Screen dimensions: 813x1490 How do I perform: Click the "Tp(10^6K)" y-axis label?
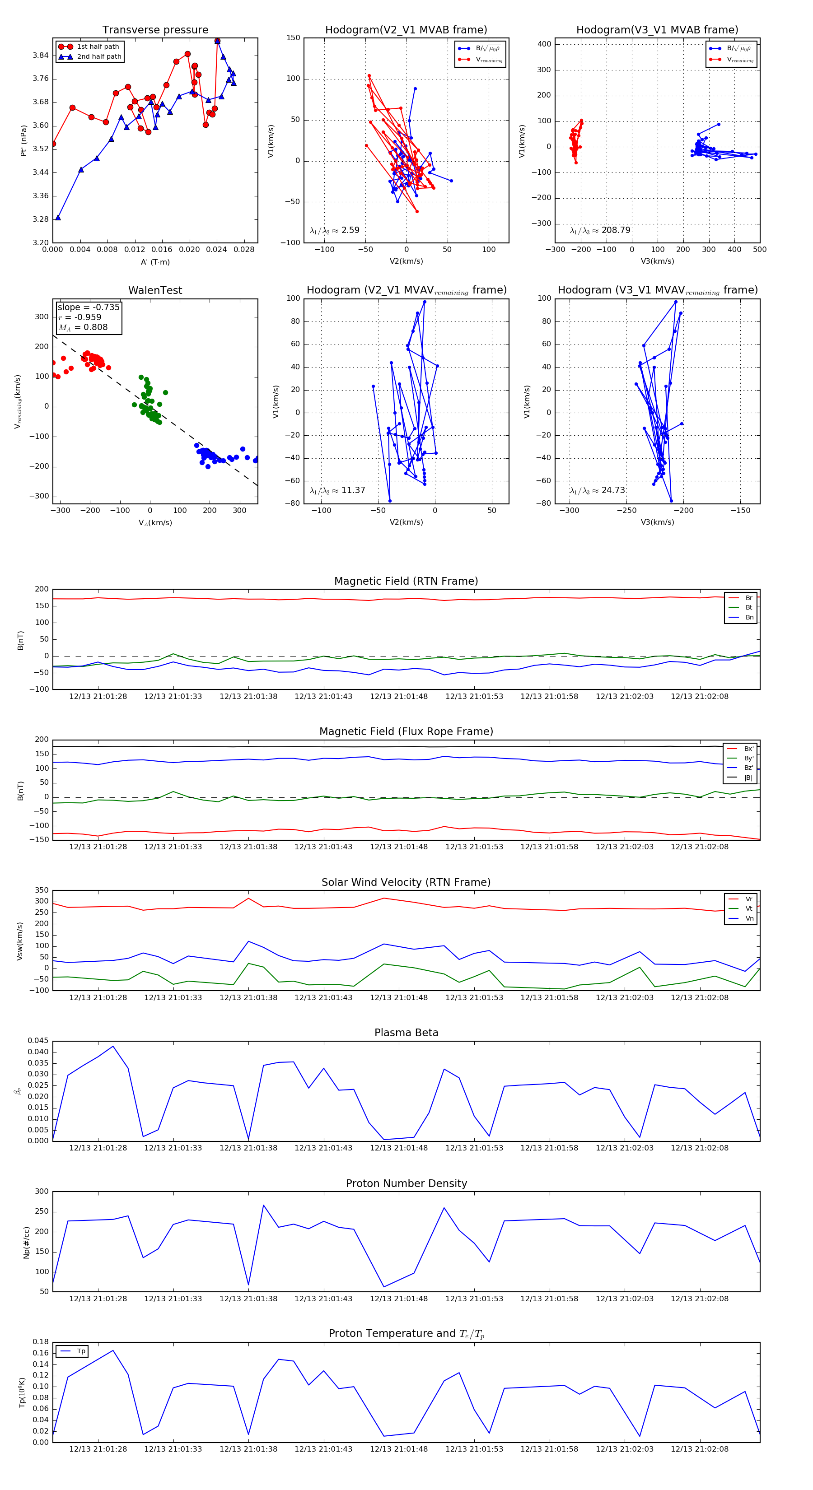(22, 1392)
